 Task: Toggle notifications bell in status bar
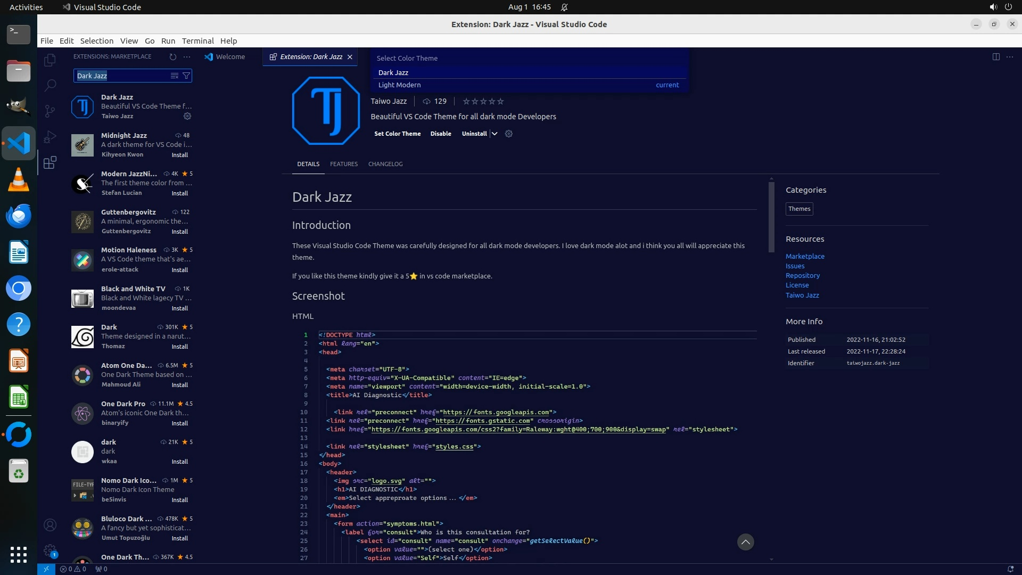click(1010, 569)
